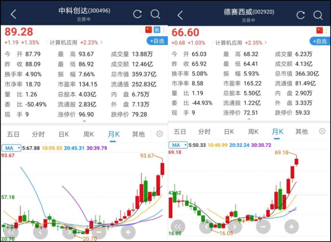
Task: Tap the 融 margin badge on 中科创达
Action: 157,30
